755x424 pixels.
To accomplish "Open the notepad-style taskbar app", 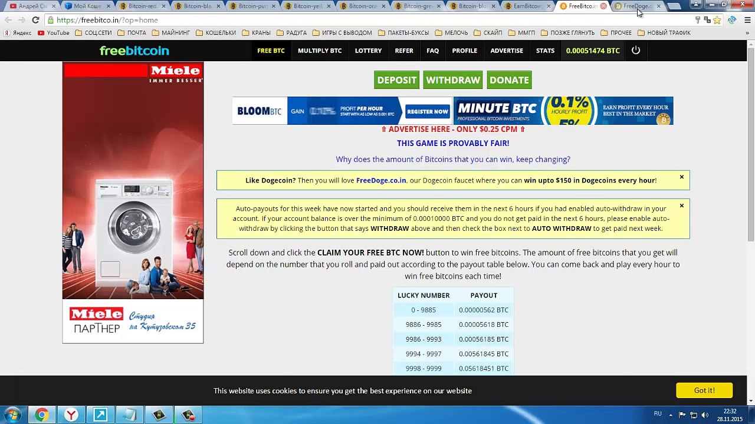I will (130, 415).
